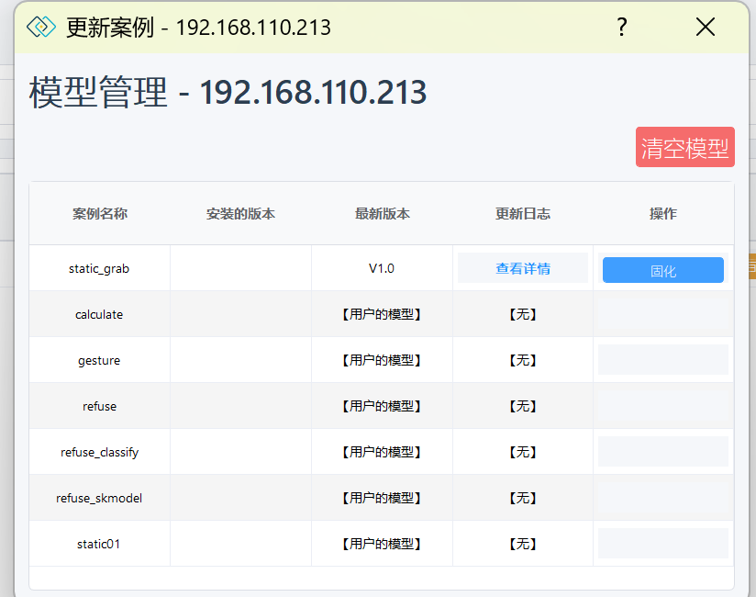Image resolution: width=756 pixels, height=597 pixels.
Task: Select the refuse case name
Action: pos(99,406)
